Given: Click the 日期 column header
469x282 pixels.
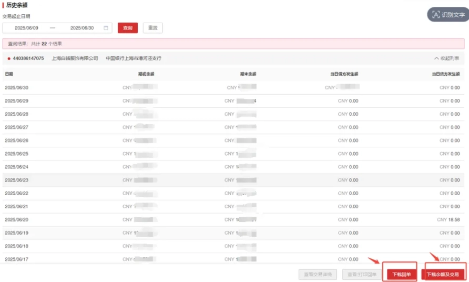Looking at the screenshot, I should click(x=9, y=74).
